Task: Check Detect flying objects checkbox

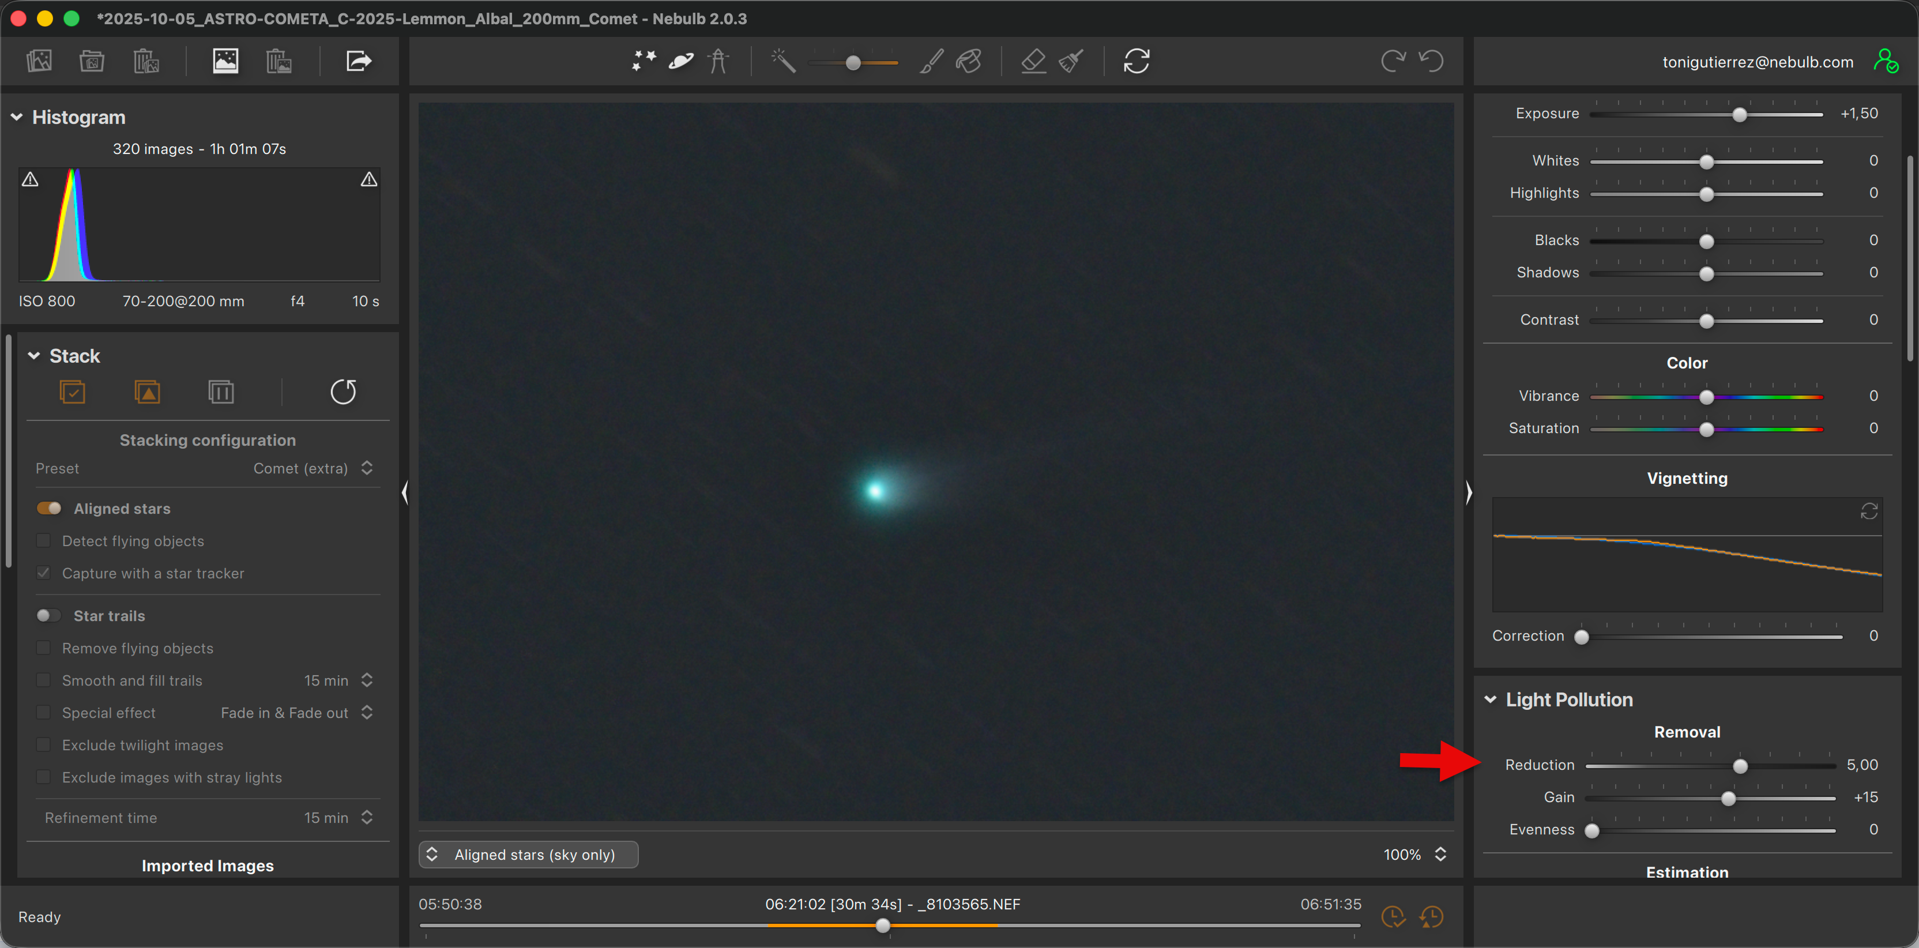Action: (44, 541)
